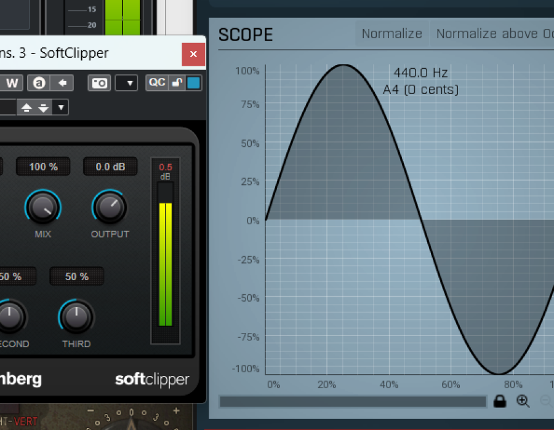This screenshot has width=554, height=430.
Task: Click the camera snapshot icon
Action: [99, 83]
